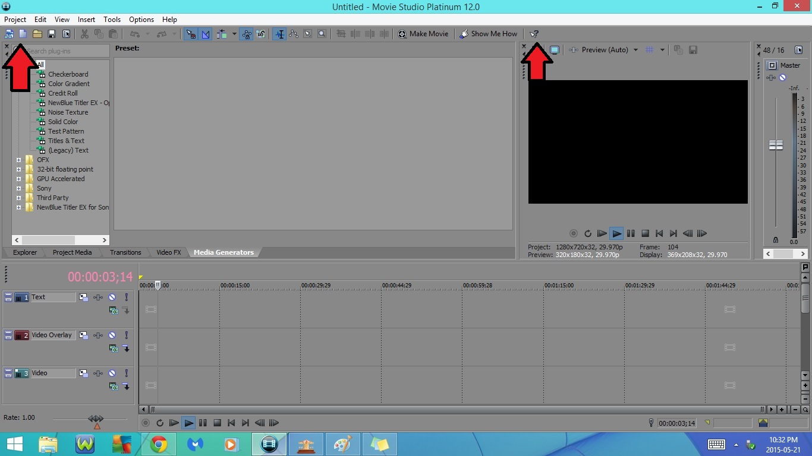
Task: Click the Copy icon in toolbar
Action: point(99,34)
